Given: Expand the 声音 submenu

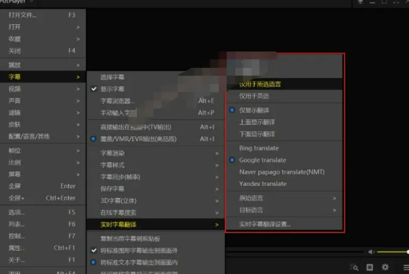Looking at the screenshot, I should click(43, 101).
